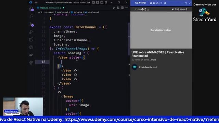Tap the phone 12:58 clock
Screen dimensions: 219x123
pyautogui.click(x=138, y=9)
